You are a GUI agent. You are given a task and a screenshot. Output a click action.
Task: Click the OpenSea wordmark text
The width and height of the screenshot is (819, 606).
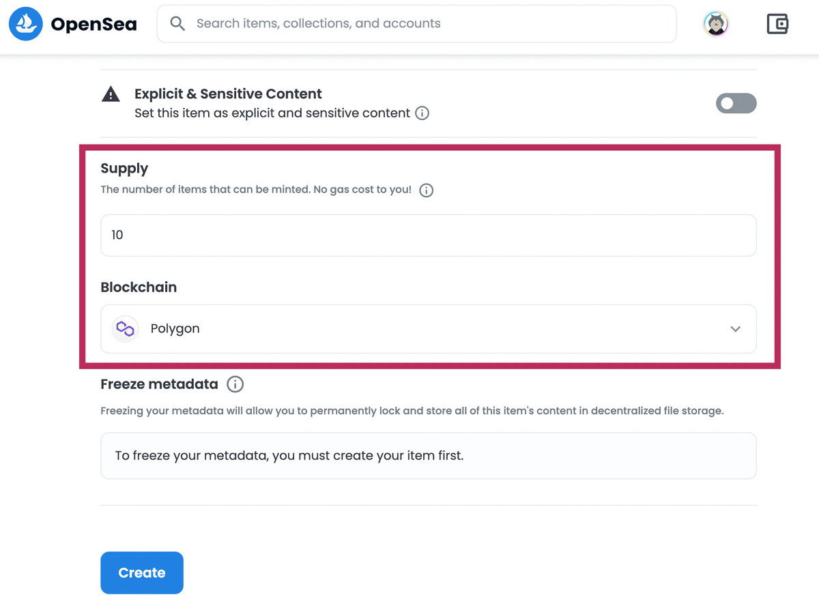(94, 25)
